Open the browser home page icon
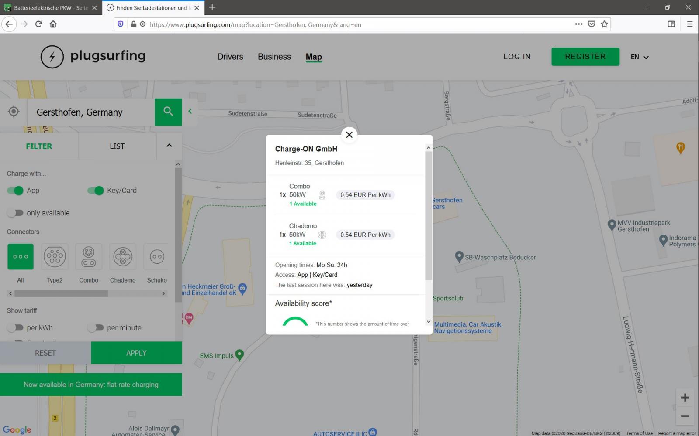 53,24
